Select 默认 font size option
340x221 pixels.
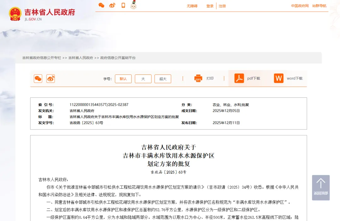(x=123, y=79)
